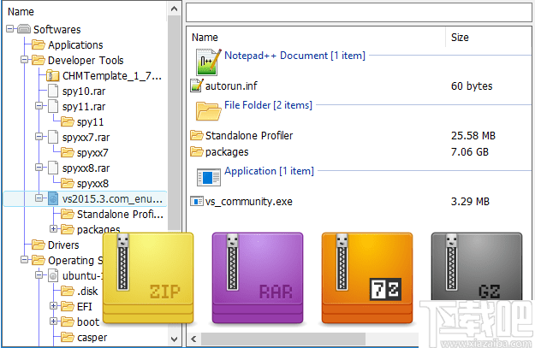
Task: Click the large File Folder group icon
Action: (209, 111)
